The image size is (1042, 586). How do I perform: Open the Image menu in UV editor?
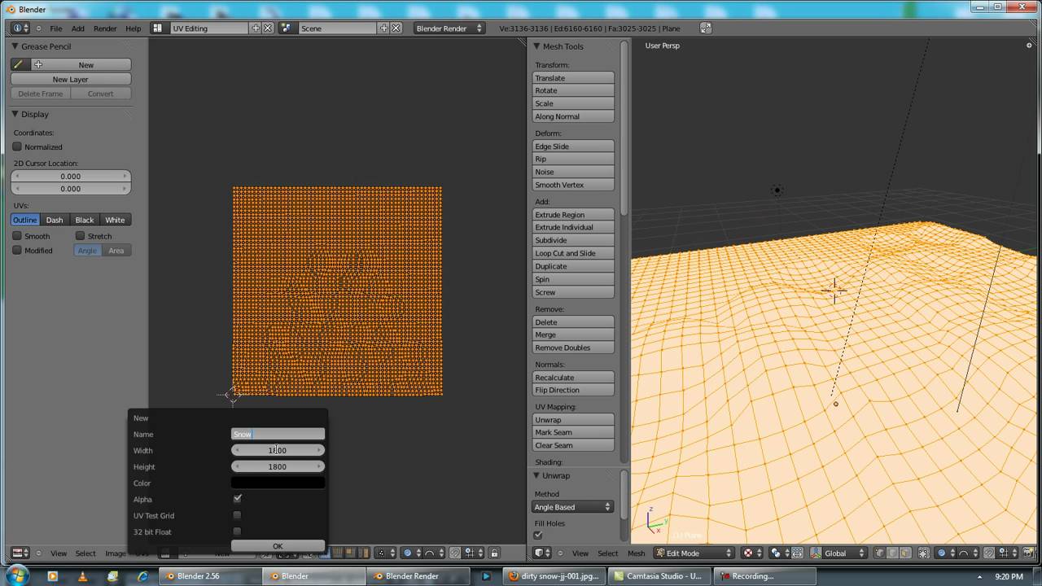[x=115, y=553]
